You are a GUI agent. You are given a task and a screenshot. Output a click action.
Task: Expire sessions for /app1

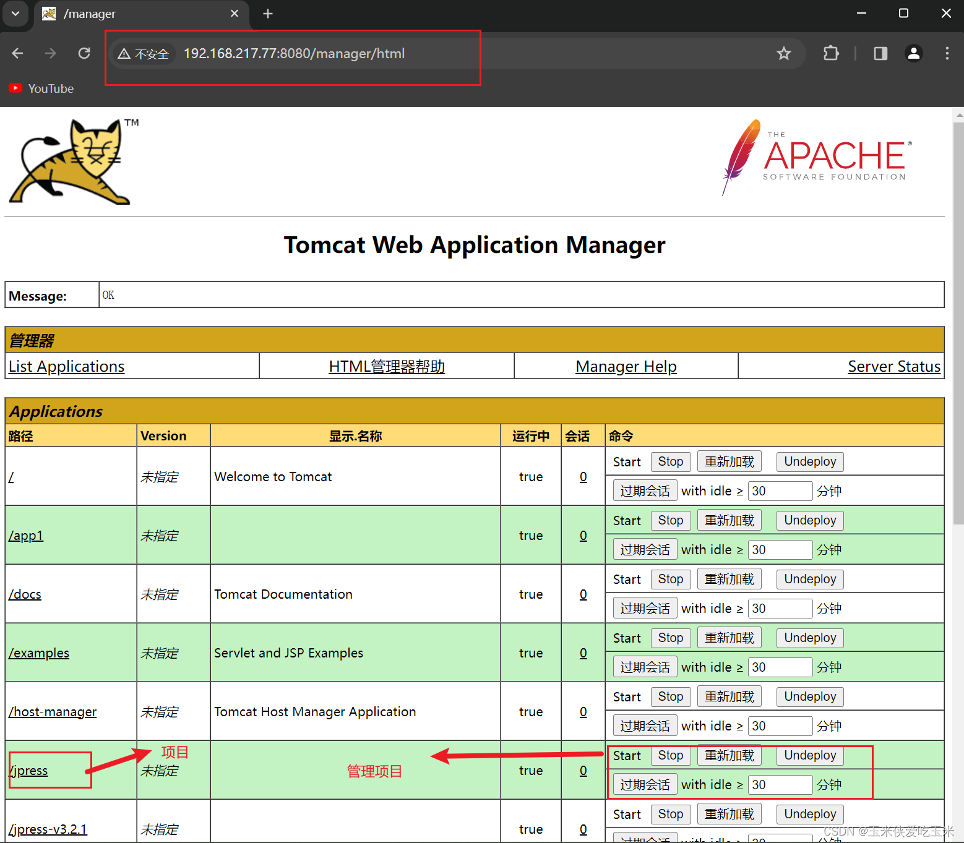coord(645,550)
